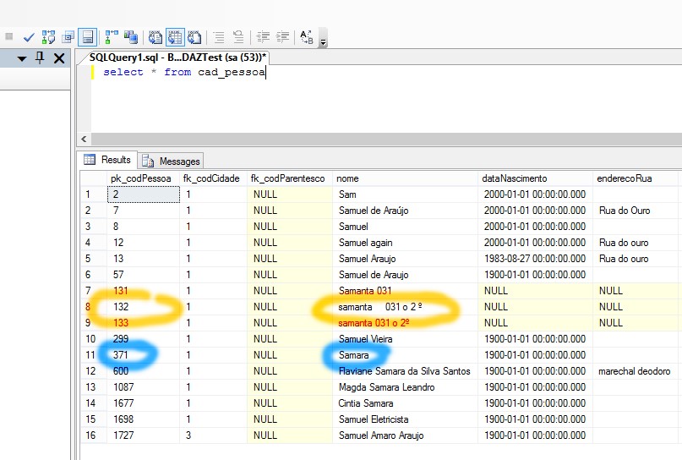The height and width of the screenshot is (460, 682).
Task: Open the Query Options icon
Action: click(68, 37)
